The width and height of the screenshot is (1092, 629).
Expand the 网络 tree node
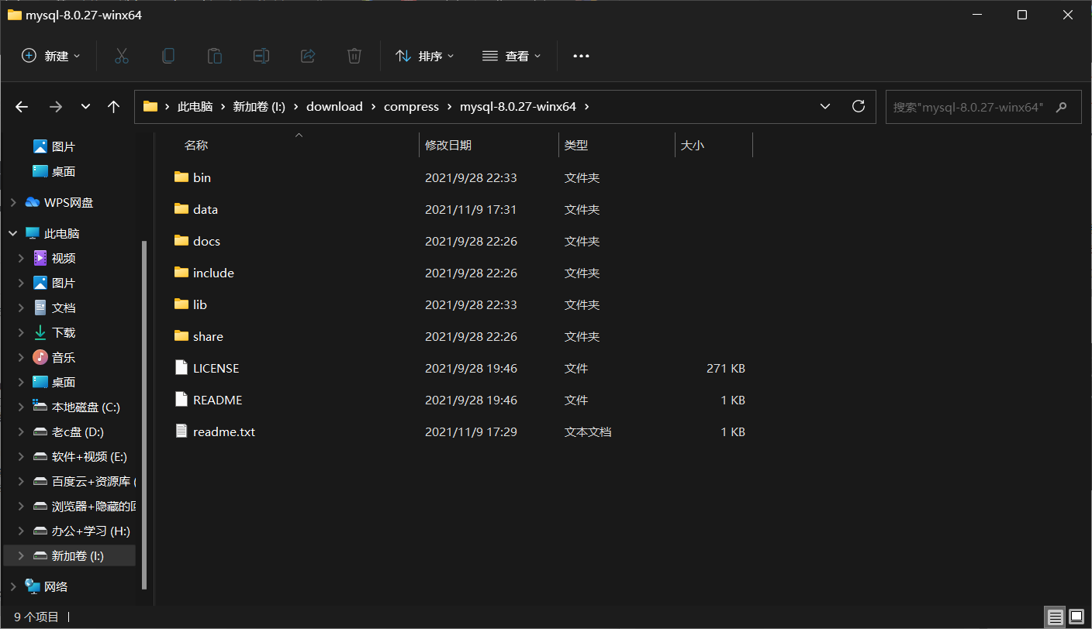click(x=12, y=586)
